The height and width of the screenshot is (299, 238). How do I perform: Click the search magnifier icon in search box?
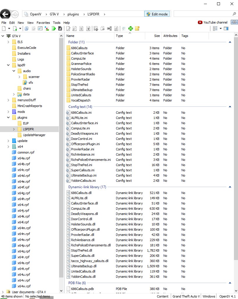tap(234, 14)
